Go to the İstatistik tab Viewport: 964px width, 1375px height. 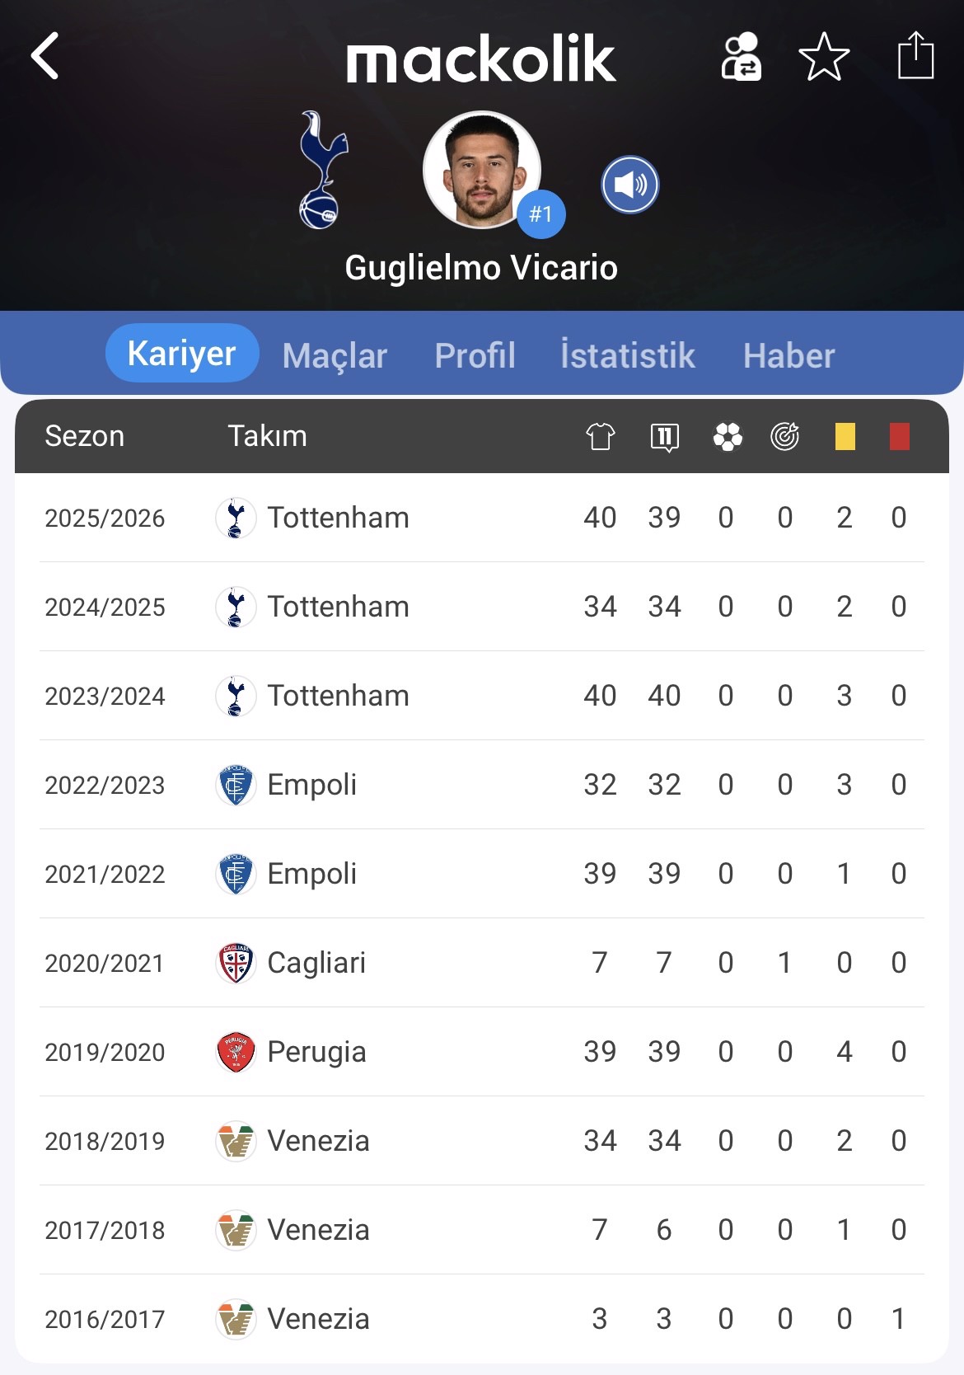click(x=628, y=356)
